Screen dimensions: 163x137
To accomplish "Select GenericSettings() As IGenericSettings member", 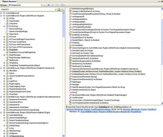I will (x=106, y=48).
